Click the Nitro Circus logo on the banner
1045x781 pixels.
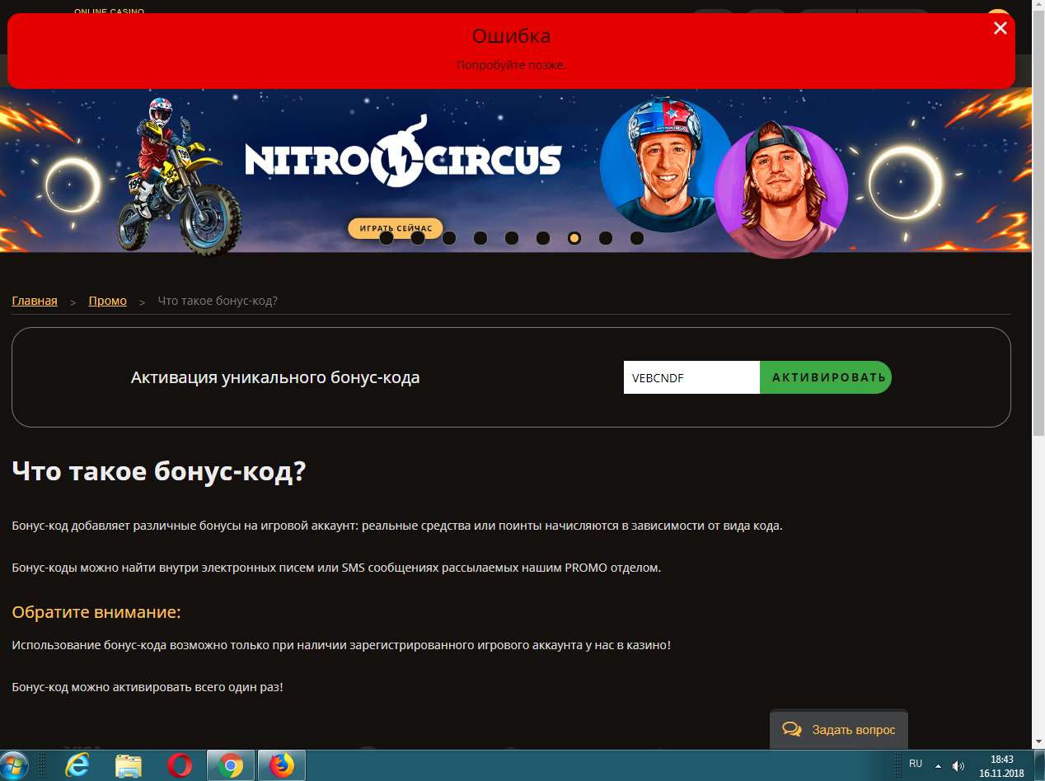tap(403, 151)
